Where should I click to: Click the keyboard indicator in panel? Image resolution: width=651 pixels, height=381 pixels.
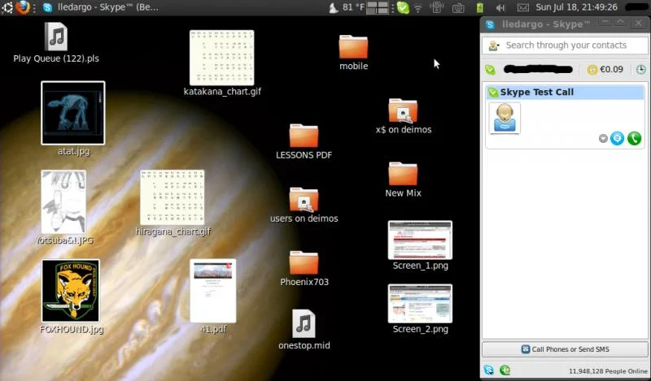click(458, 7)
